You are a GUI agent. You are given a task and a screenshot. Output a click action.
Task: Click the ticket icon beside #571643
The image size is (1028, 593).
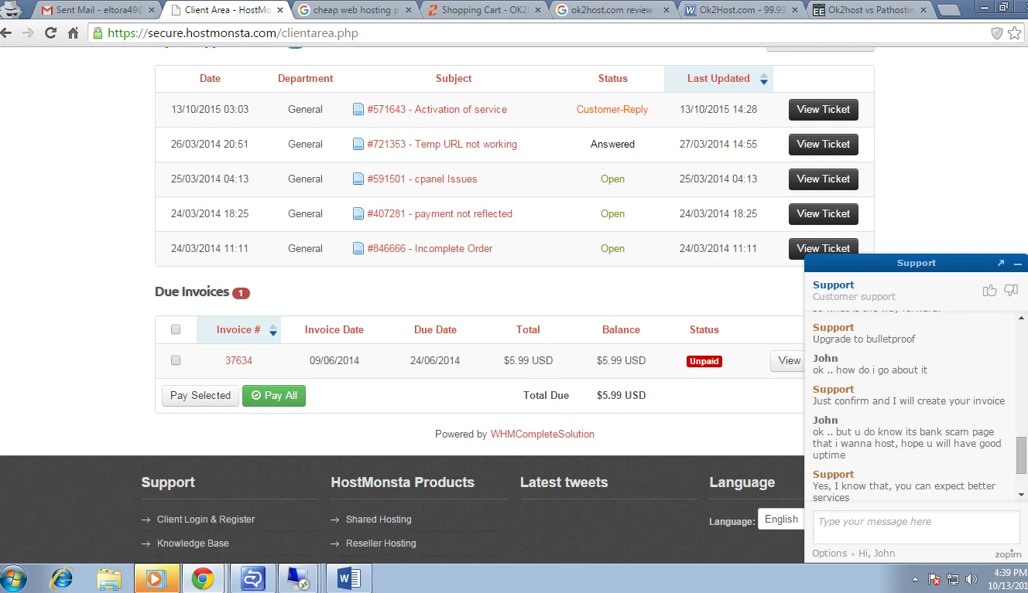(358, 110)
